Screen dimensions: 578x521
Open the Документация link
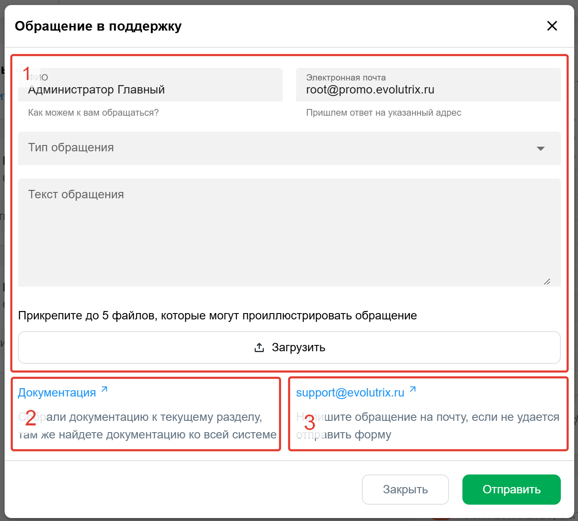pyautogui.click(x=57, y=393)
